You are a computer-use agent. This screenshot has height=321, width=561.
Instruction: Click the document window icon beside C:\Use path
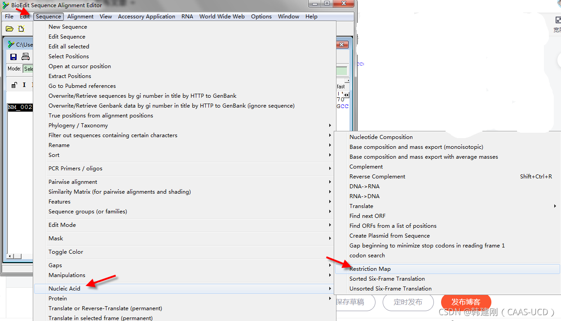(11, 44)
